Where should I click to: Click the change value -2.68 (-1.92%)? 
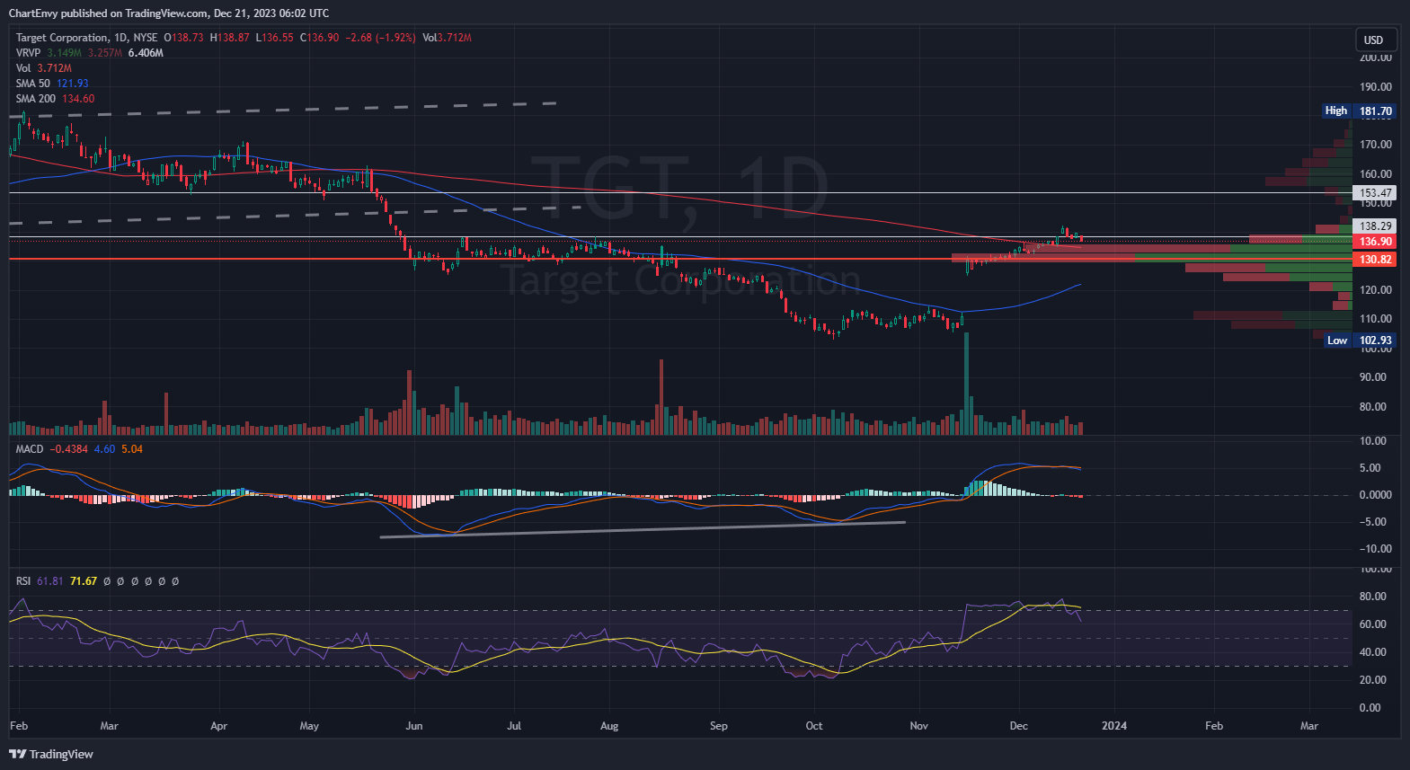(x=381, y=38)
